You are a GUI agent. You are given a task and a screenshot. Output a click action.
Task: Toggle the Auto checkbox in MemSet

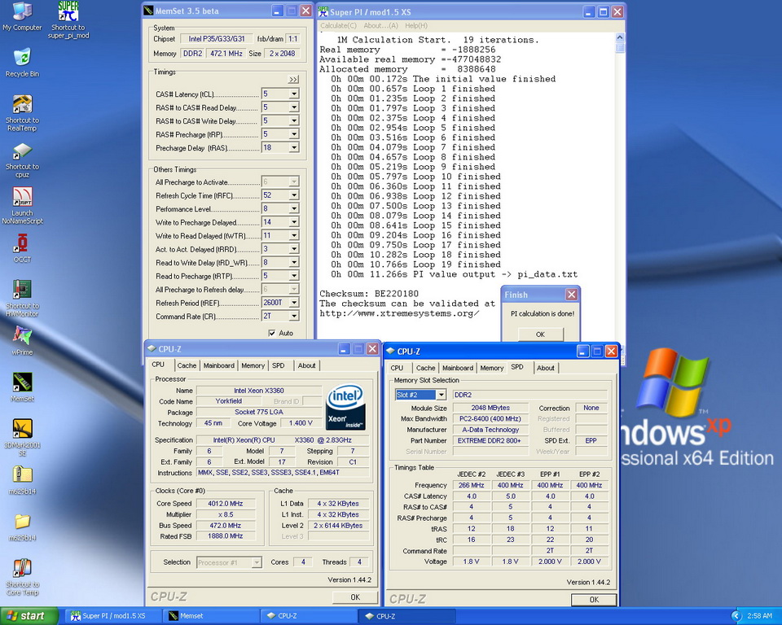point(272,333)
